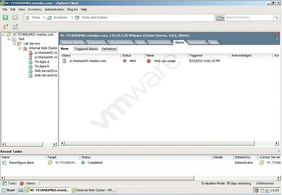
Task: Click the Internal Web Cluster icon
Action: [25, 48]
